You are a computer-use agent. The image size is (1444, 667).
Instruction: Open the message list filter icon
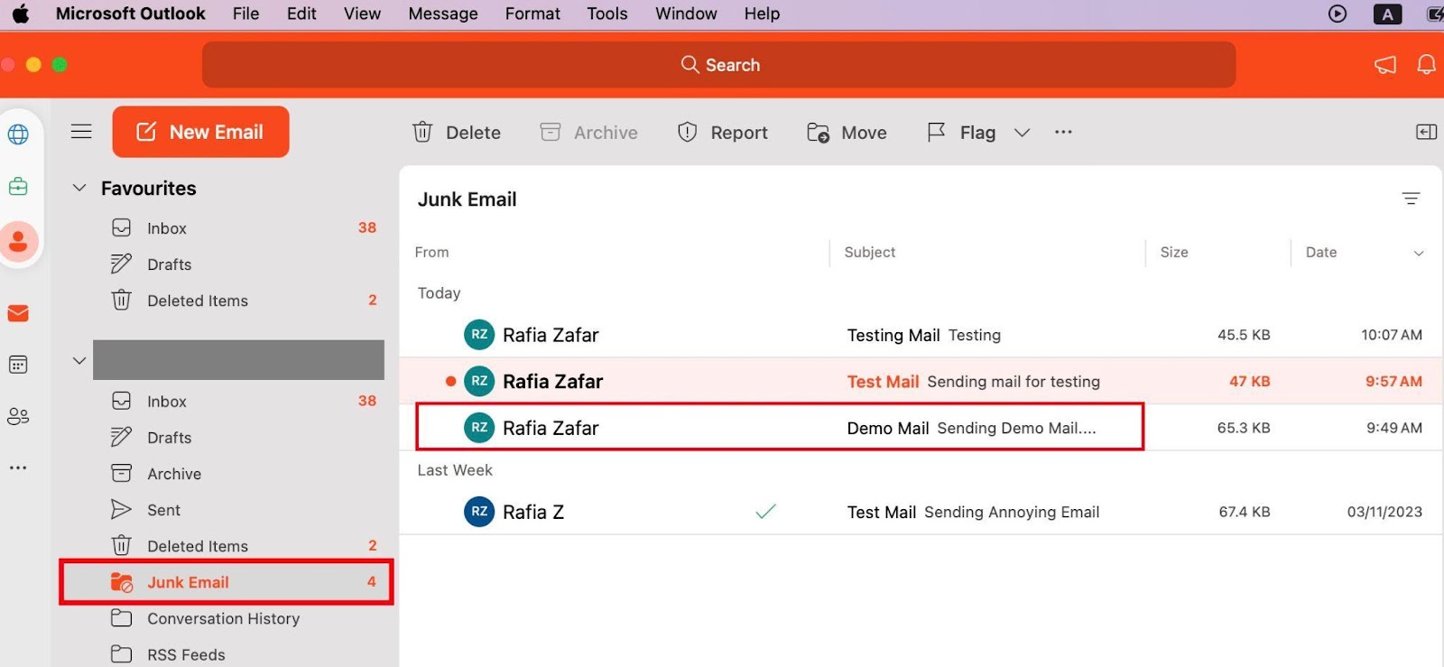(x=1411, y=199)
